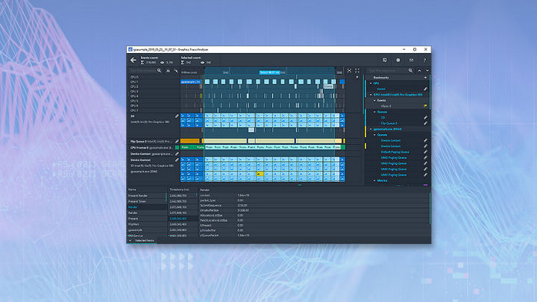Click the small x above the CPU tracks' right edge
Viewport: 537px width, 302px height.
tap(357, 77)
